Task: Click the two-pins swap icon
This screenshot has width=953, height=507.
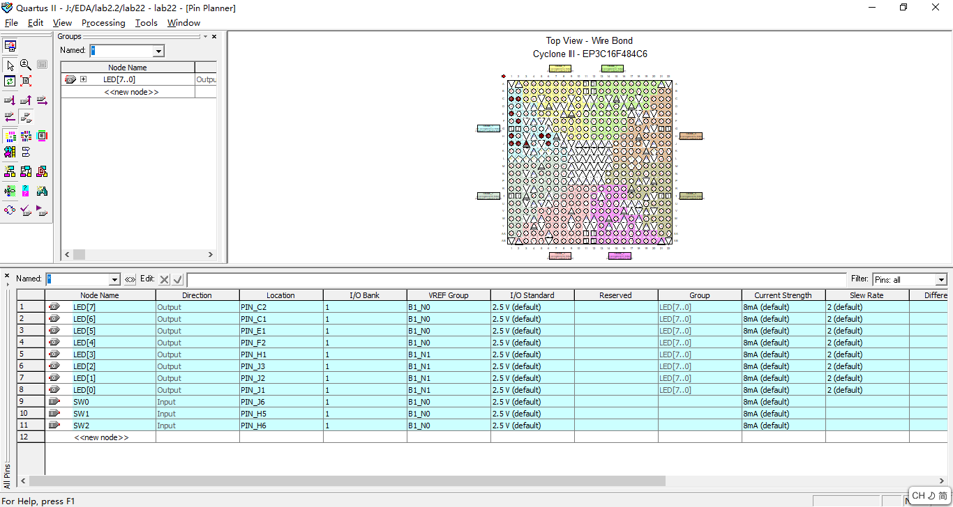Action: point(26,116)
